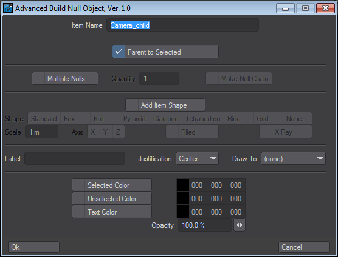The height and width of the screenshot is (257, 338).
Task: Open the Draw To dropdown
Action: (x=293, y=159)
